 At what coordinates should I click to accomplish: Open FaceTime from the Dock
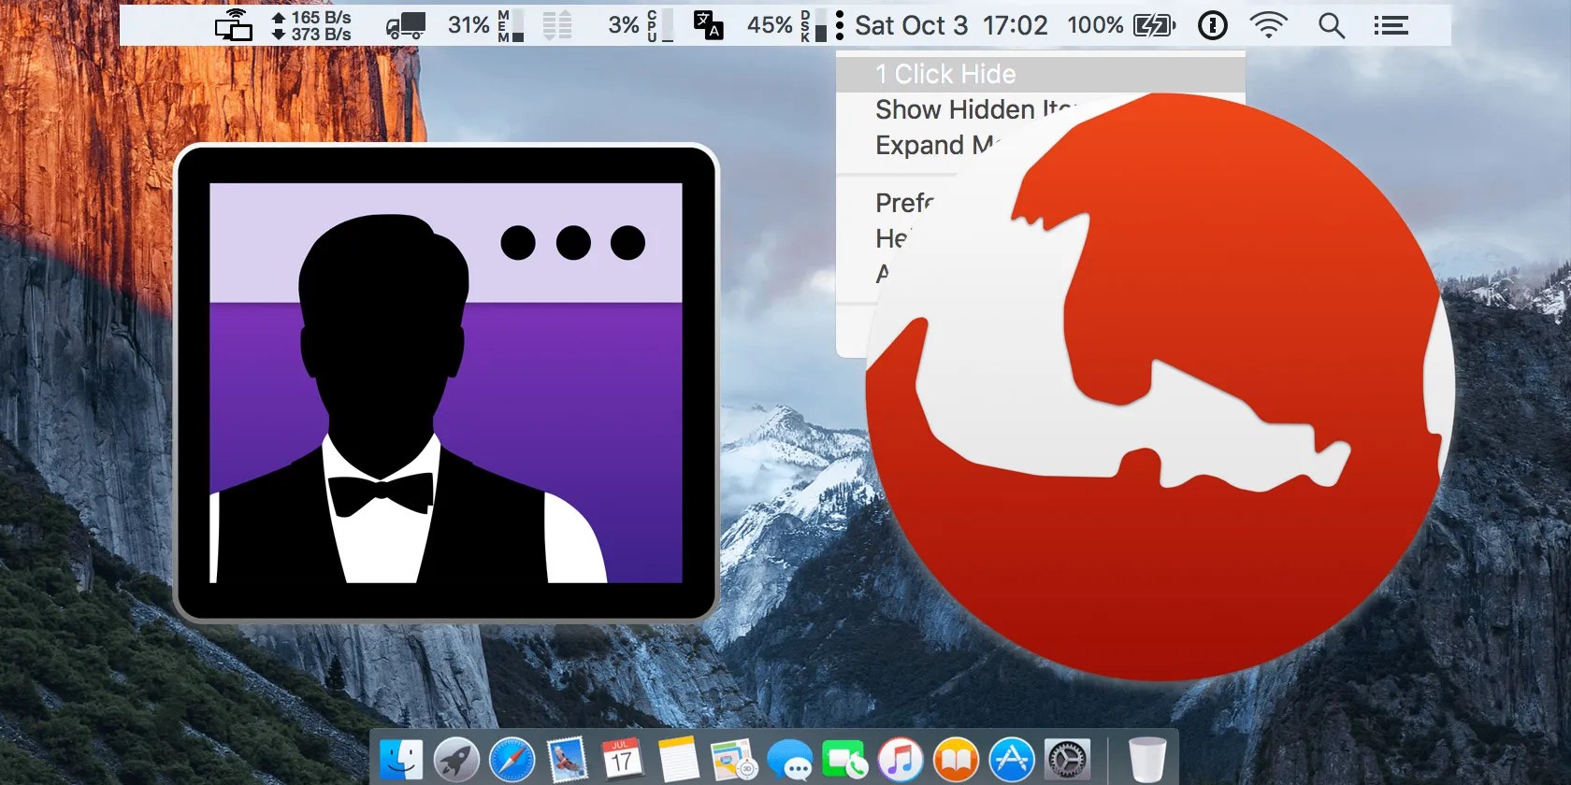coord(845,759)
